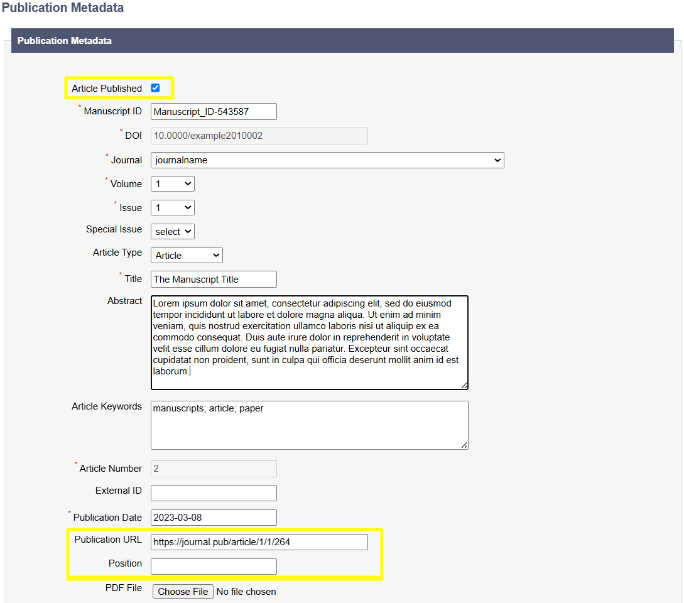The width and height of the screenshot is (684, 603).
Task: Click into the Title text field
Action: 214,279
